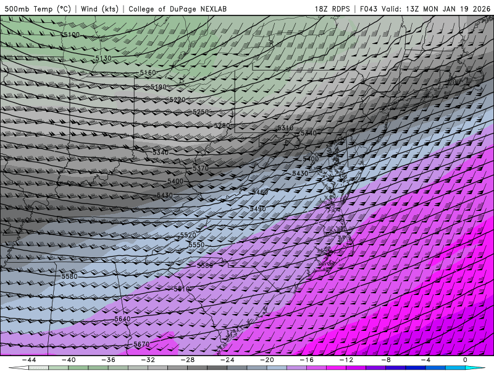Click the '500mb Temp (°C)' title text
The height and width of the screenshot is (371, 494).
(38, 9)
